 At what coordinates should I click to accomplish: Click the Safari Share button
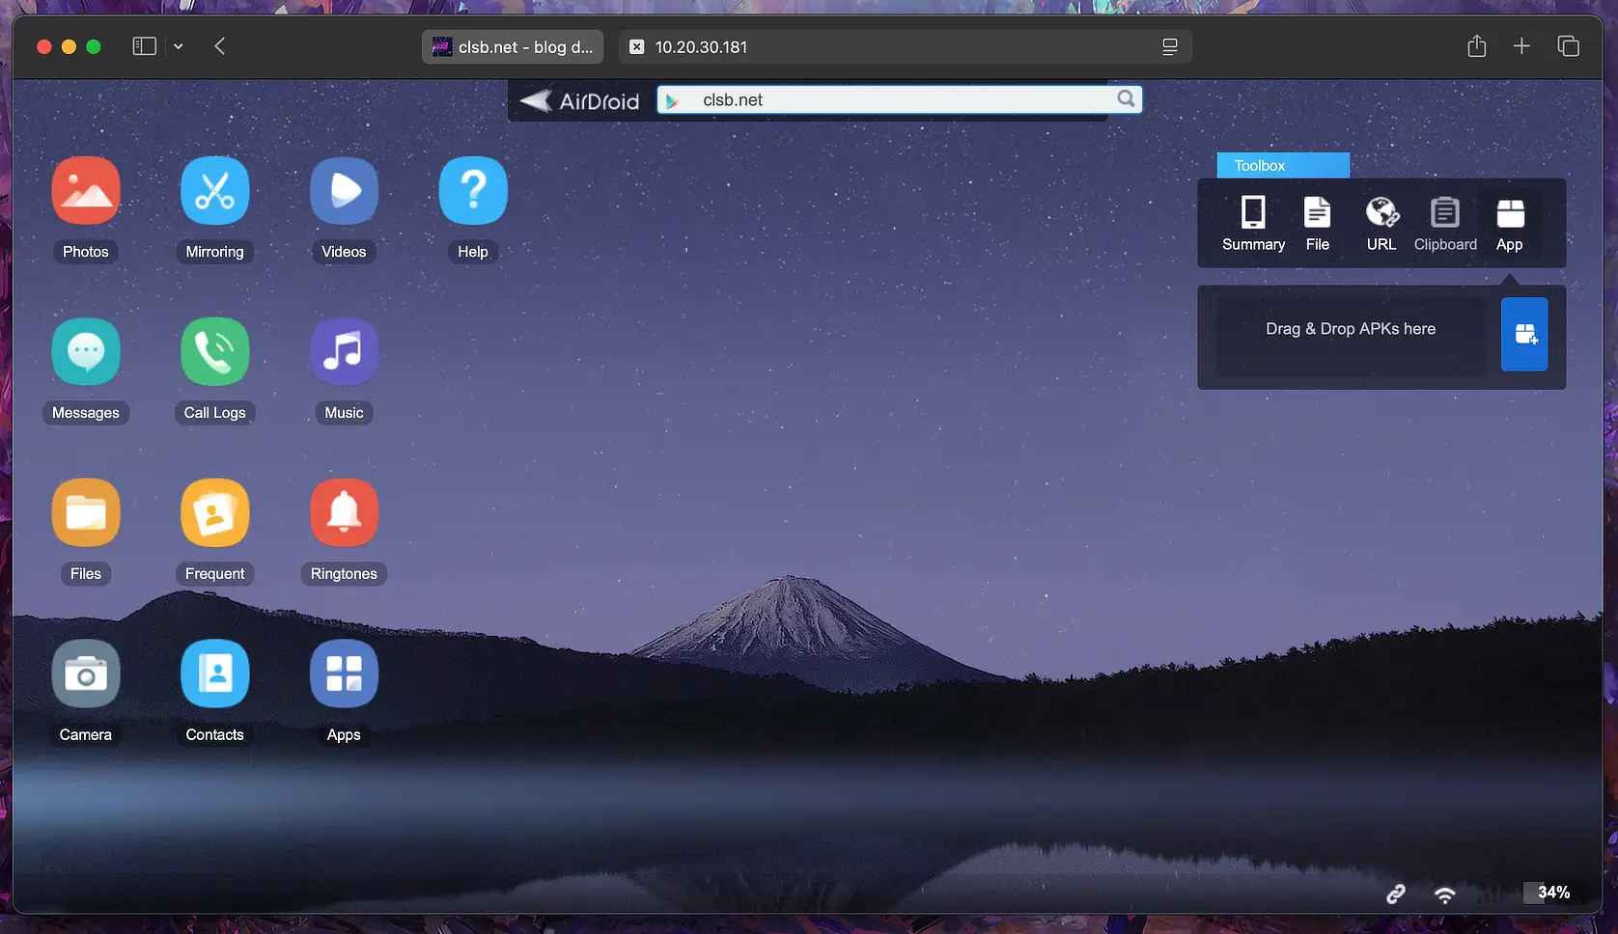[x=1476, y=46]
